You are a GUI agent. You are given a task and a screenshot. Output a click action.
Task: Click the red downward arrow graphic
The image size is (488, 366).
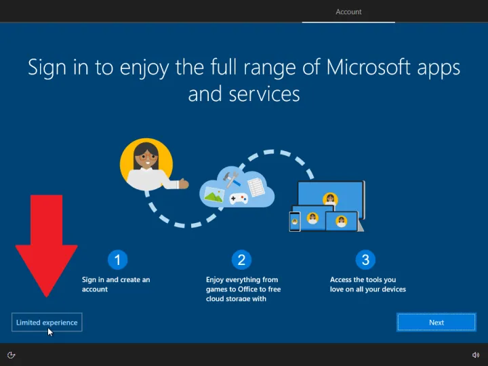tap(47, 244)
